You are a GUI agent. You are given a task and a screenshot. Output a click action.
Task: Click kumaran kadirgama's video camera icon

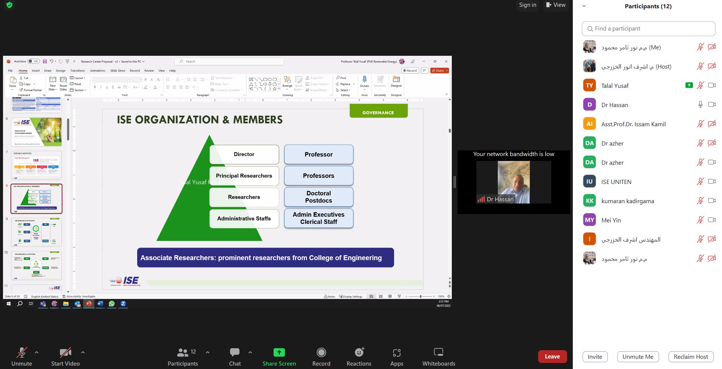(x=711, y=201)
